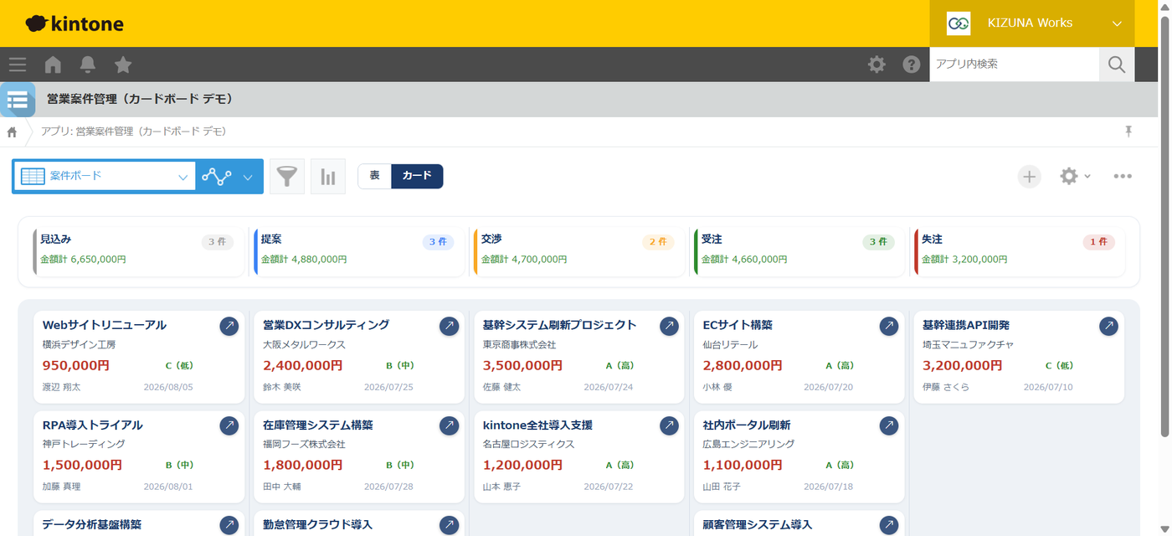Click the breadcrumb link アプリ: 営業案件管理
The height and width of the screenshot is (536, 1172).
pos(133,131)
